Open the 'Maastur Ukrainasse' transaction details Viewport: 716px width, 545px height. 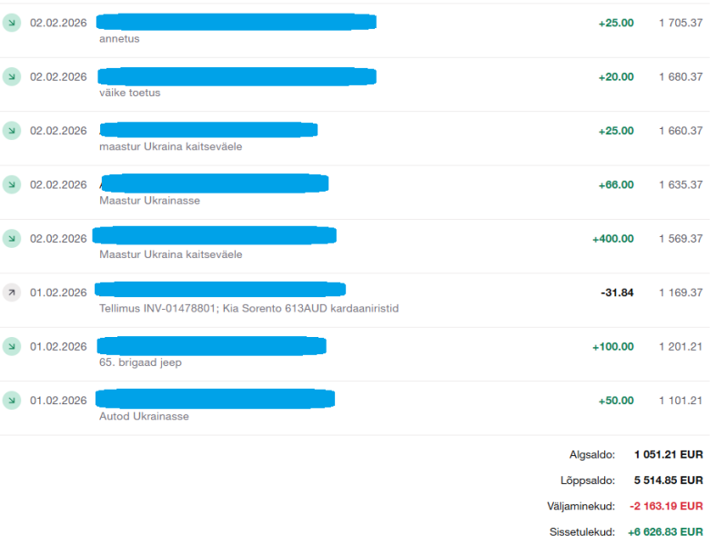pos(149,200)
